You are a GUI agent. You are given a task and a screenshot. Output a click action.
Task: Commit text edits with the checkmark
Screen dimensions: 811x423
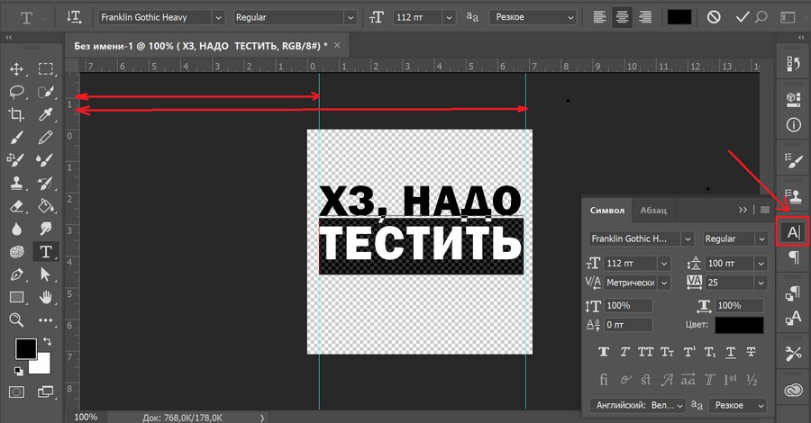743,17
